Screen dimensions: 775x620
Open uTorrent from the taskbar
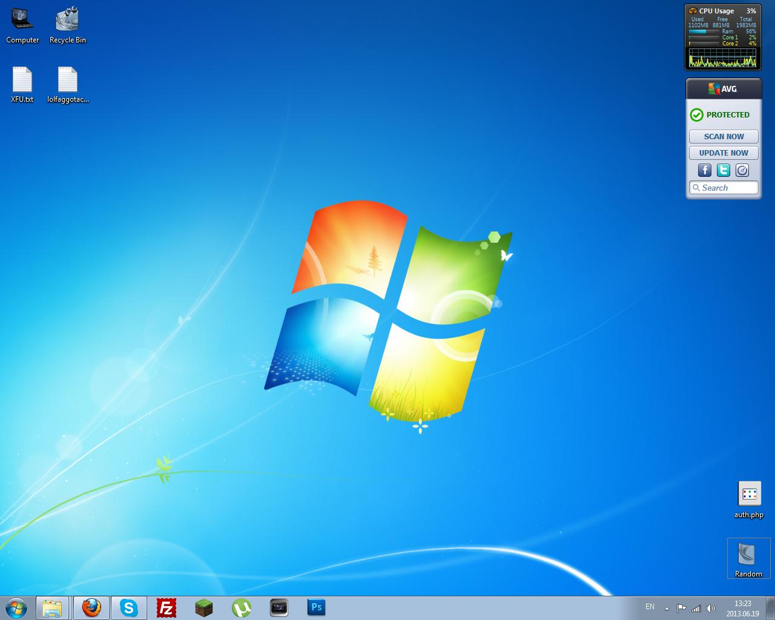[242, 608]
